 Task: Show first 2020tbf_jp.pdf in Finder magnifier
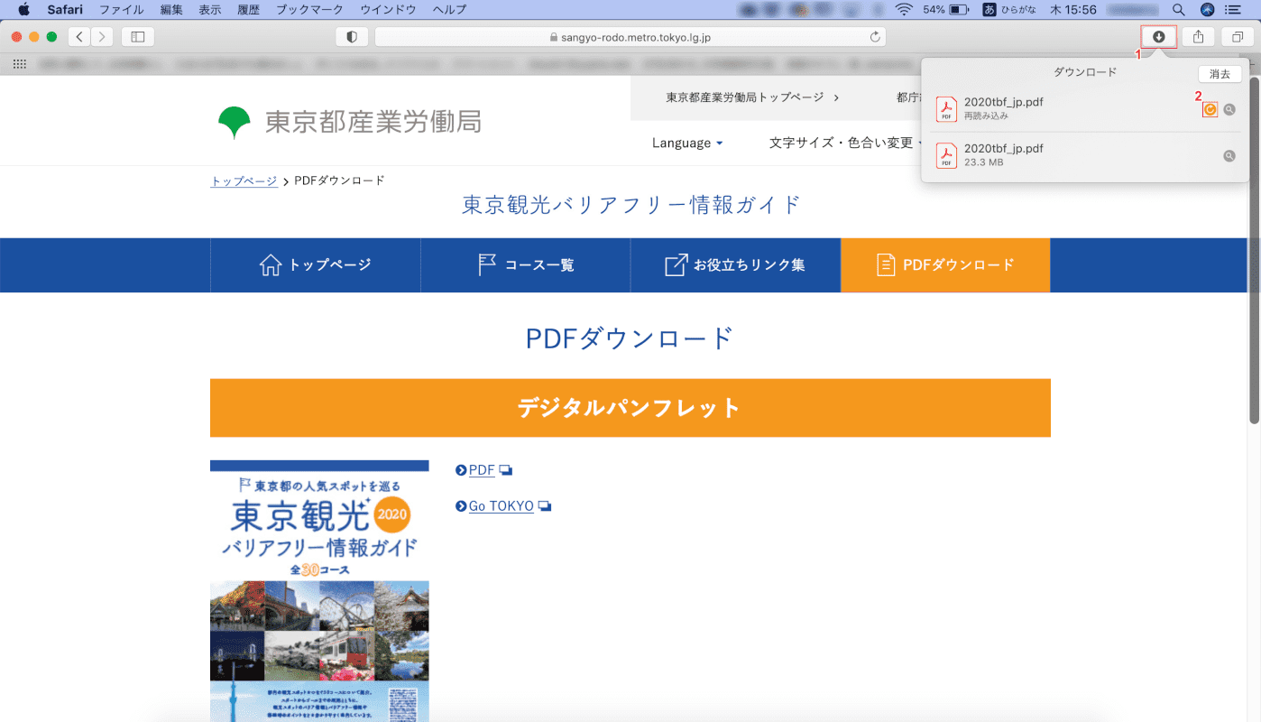click(x=1229, y=109)
